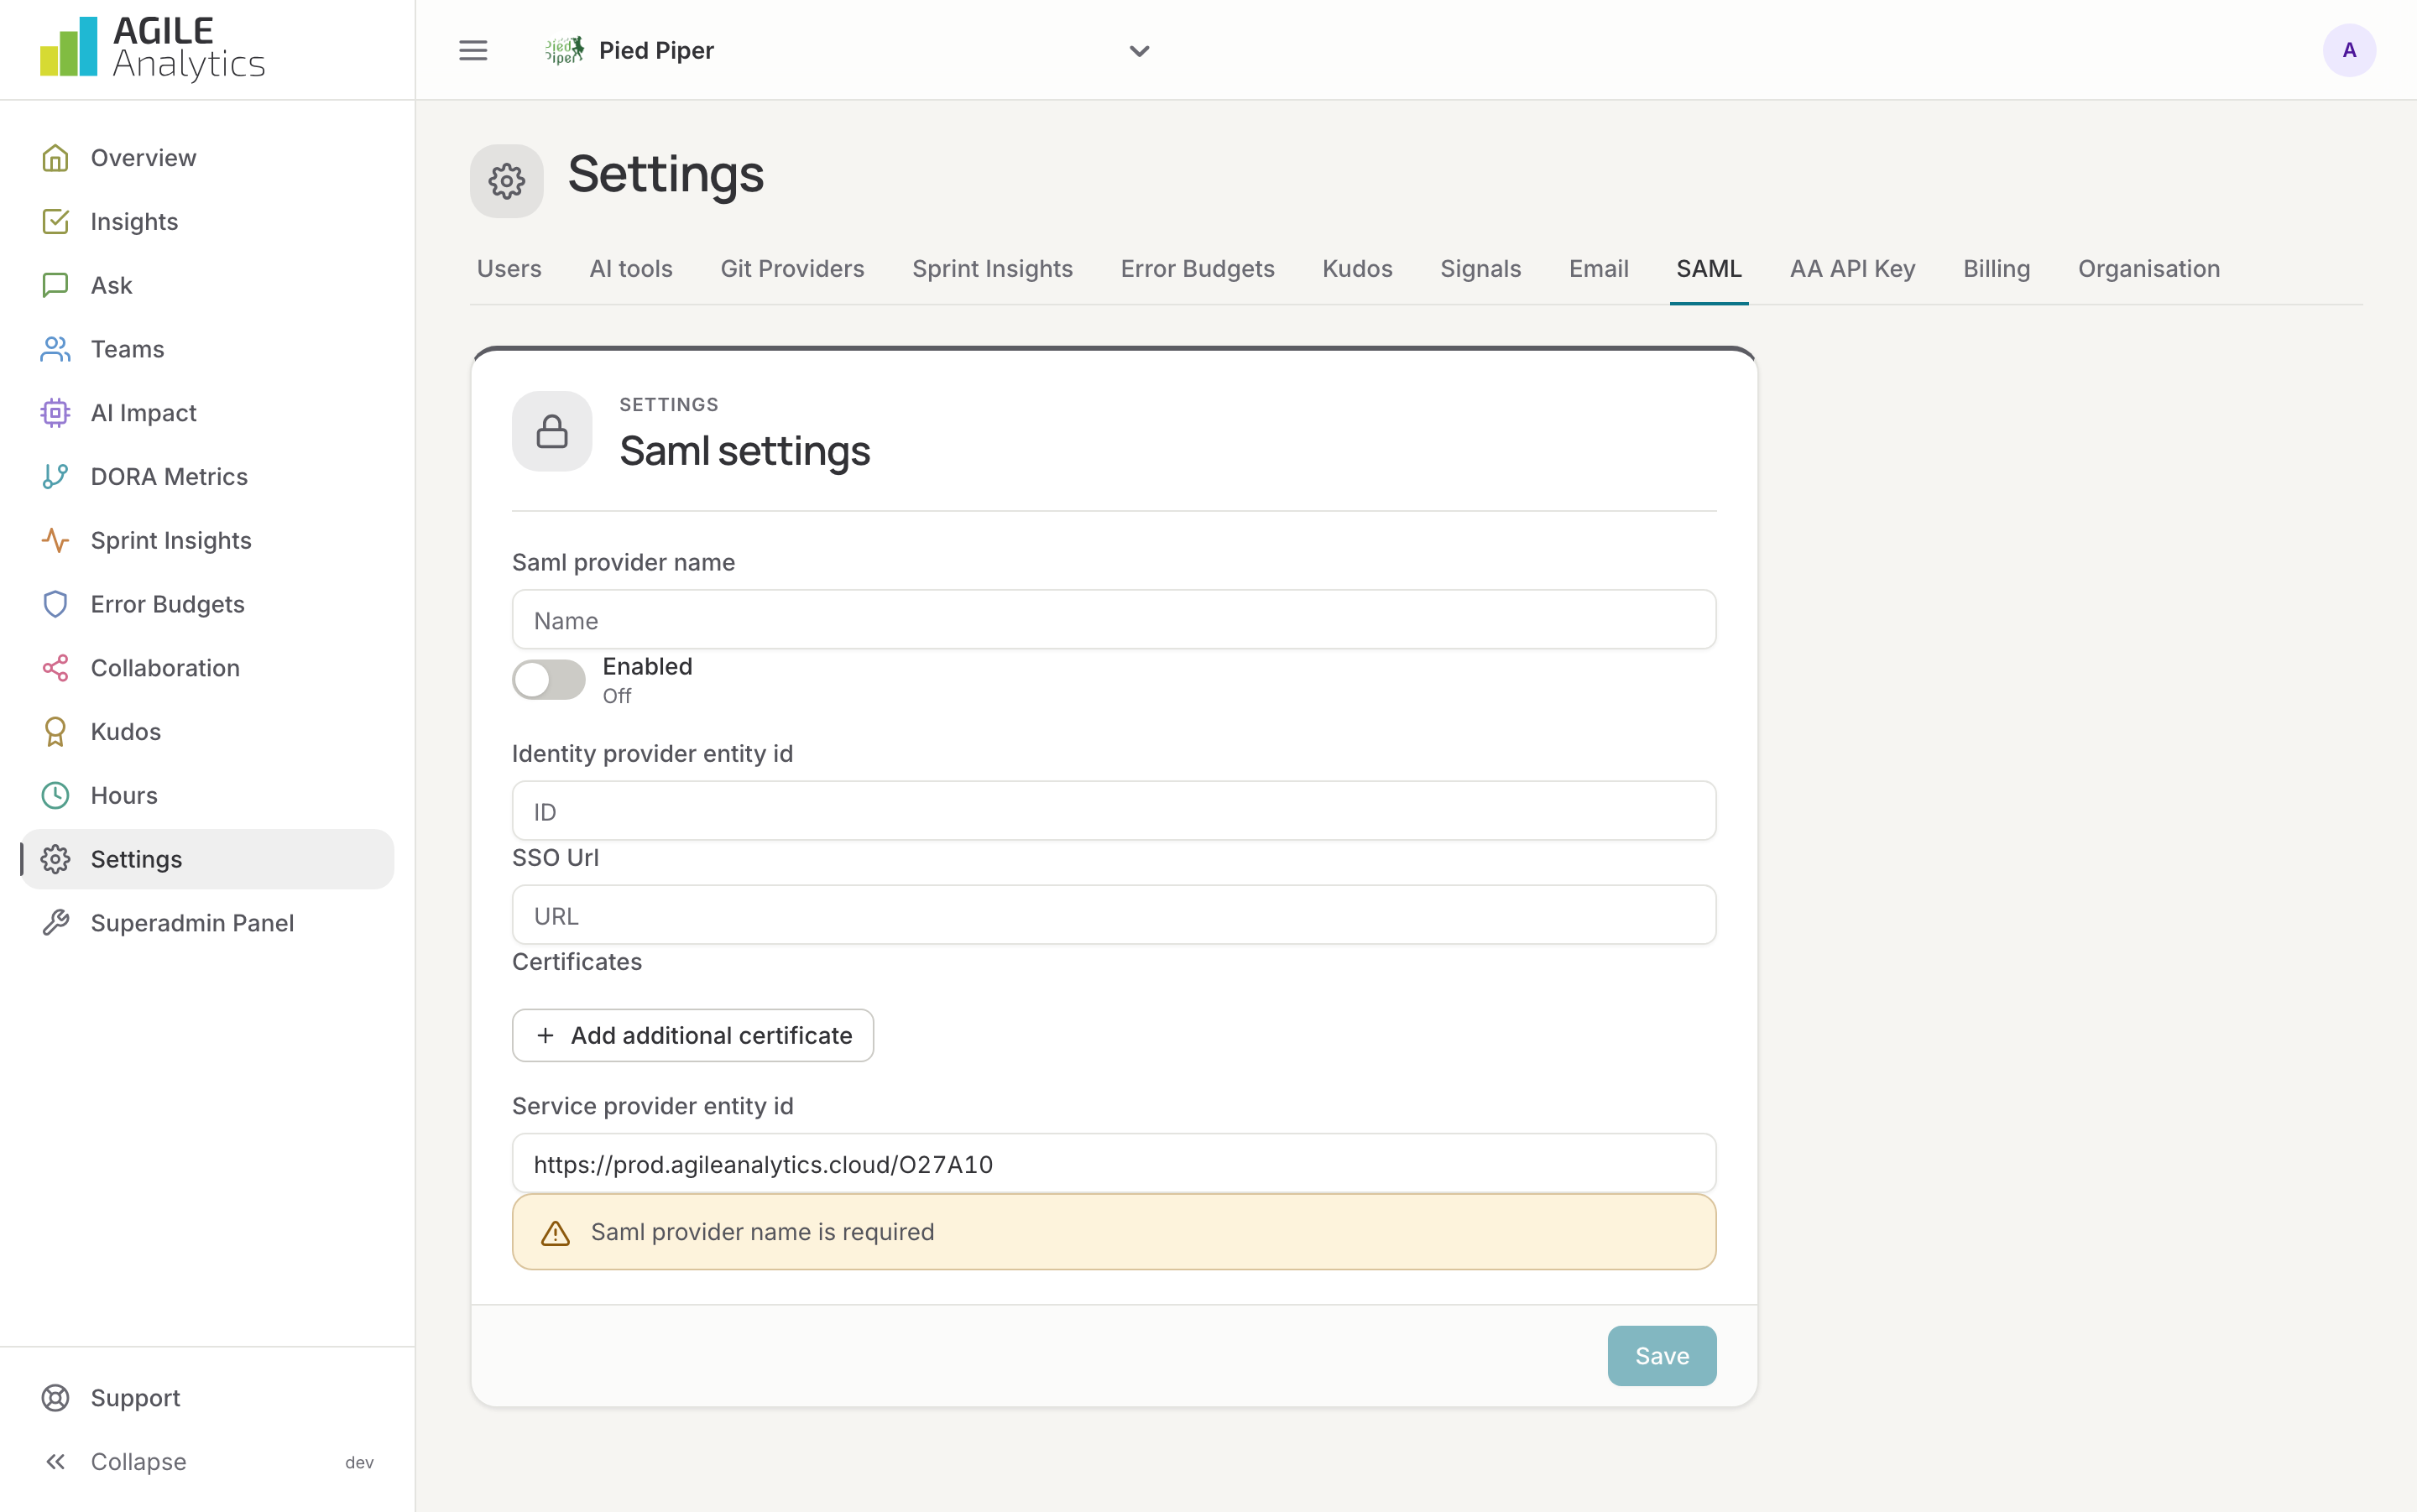Open the hamburger menu icon
The height and width of the screenshot is (1512, 2417).
(473, 50)
